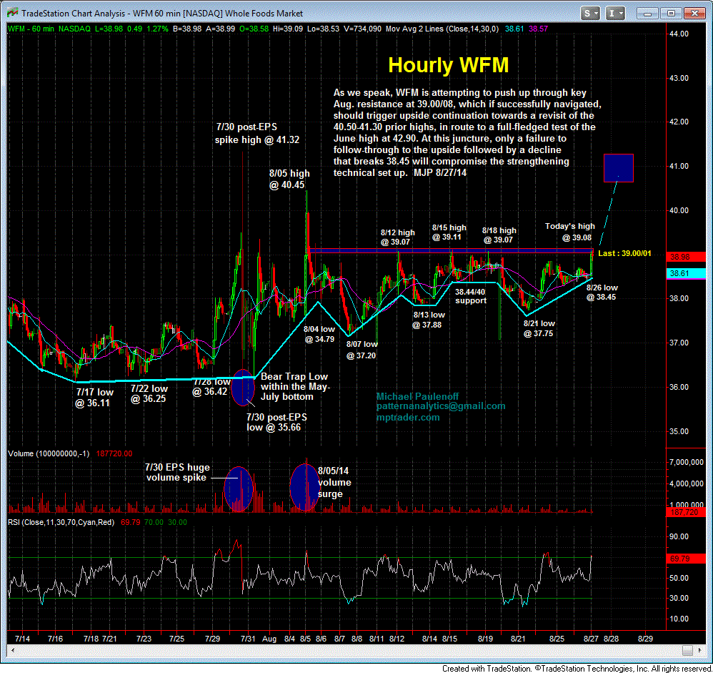713x673 pixels.
Task: Select the '8/15 high @ 39.11' annotation
Action: click(x=449, y=232)
